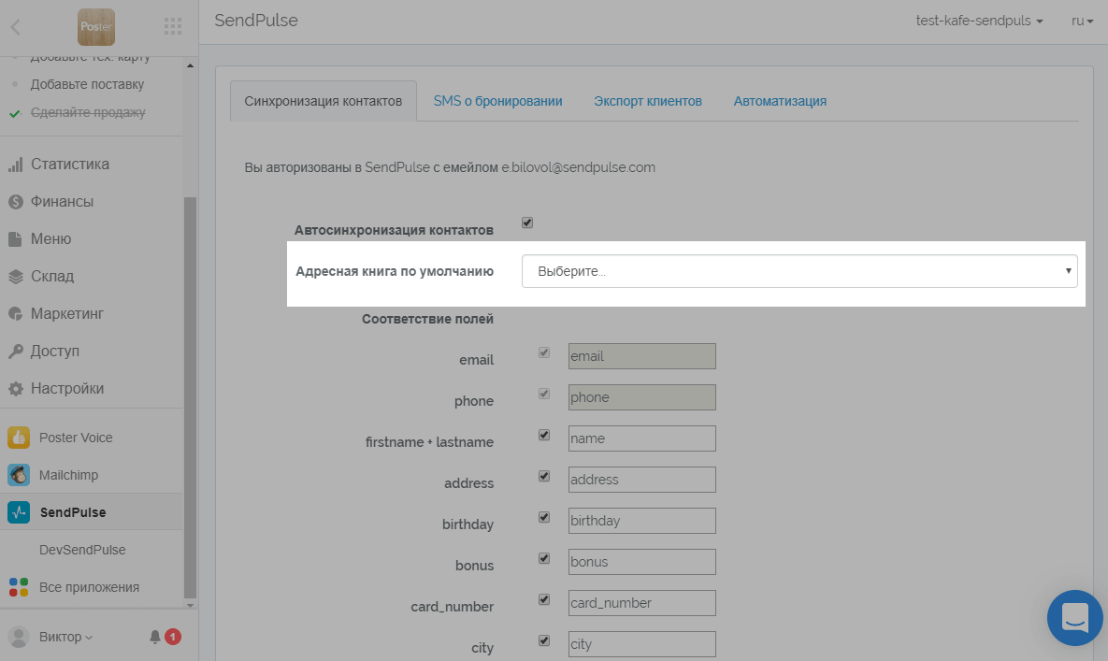Uncheck the firstname + lastname checkbox
Image resolution: width=1108 pixels, height=661 pixels.
(x=544, y=435)
